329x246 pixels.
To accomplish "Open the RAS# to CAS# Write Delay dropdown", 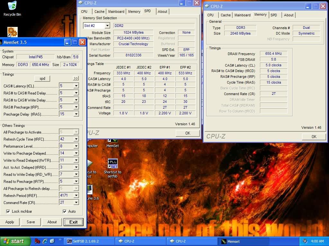I will tap(76, 100).
